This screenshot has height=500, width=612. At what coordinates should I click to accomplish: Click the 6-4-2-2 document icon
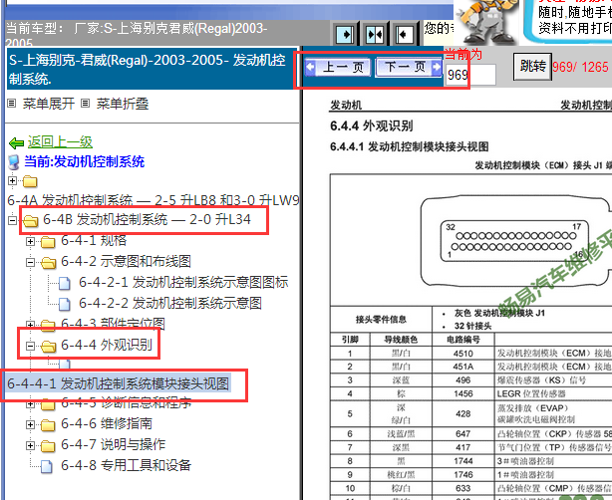pyautogui.click(x=65, y=304)
